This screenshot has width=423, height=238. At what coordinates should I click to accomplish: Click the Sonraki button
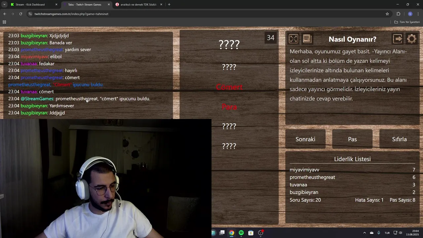click(x=305, y=139)
